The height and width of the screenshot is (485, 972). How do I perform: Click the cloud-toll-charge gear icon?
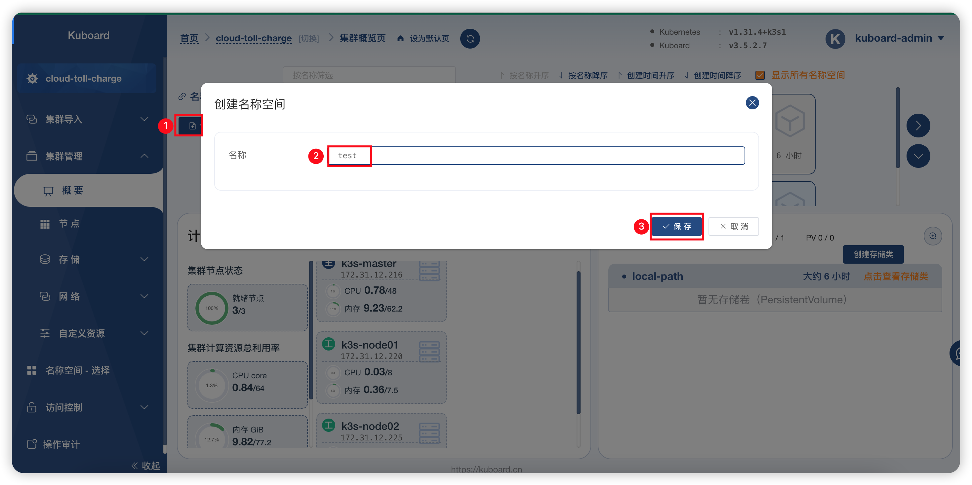point(32,78)
